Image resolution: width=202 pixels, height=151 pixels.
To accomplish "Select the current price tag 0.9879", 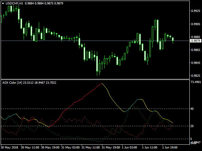I will [x=196, y=41].
